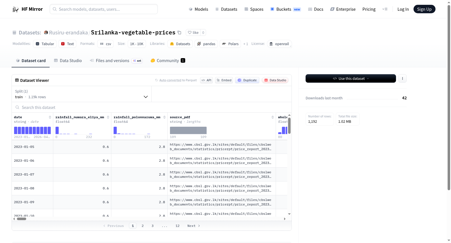Expand the Split train dropdown
Image resolution: width=451 pixels, height=243 pixels.
coord(81,94)
